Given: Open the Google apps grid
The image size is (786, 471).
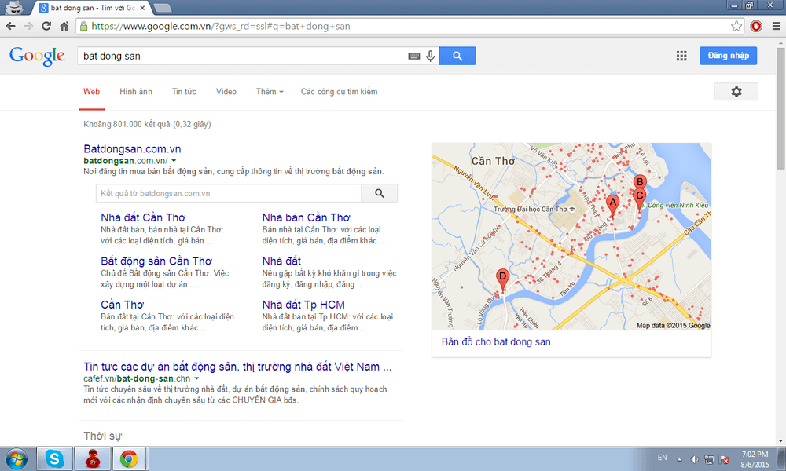Looking at the screenshot, I should click(681, 56).
